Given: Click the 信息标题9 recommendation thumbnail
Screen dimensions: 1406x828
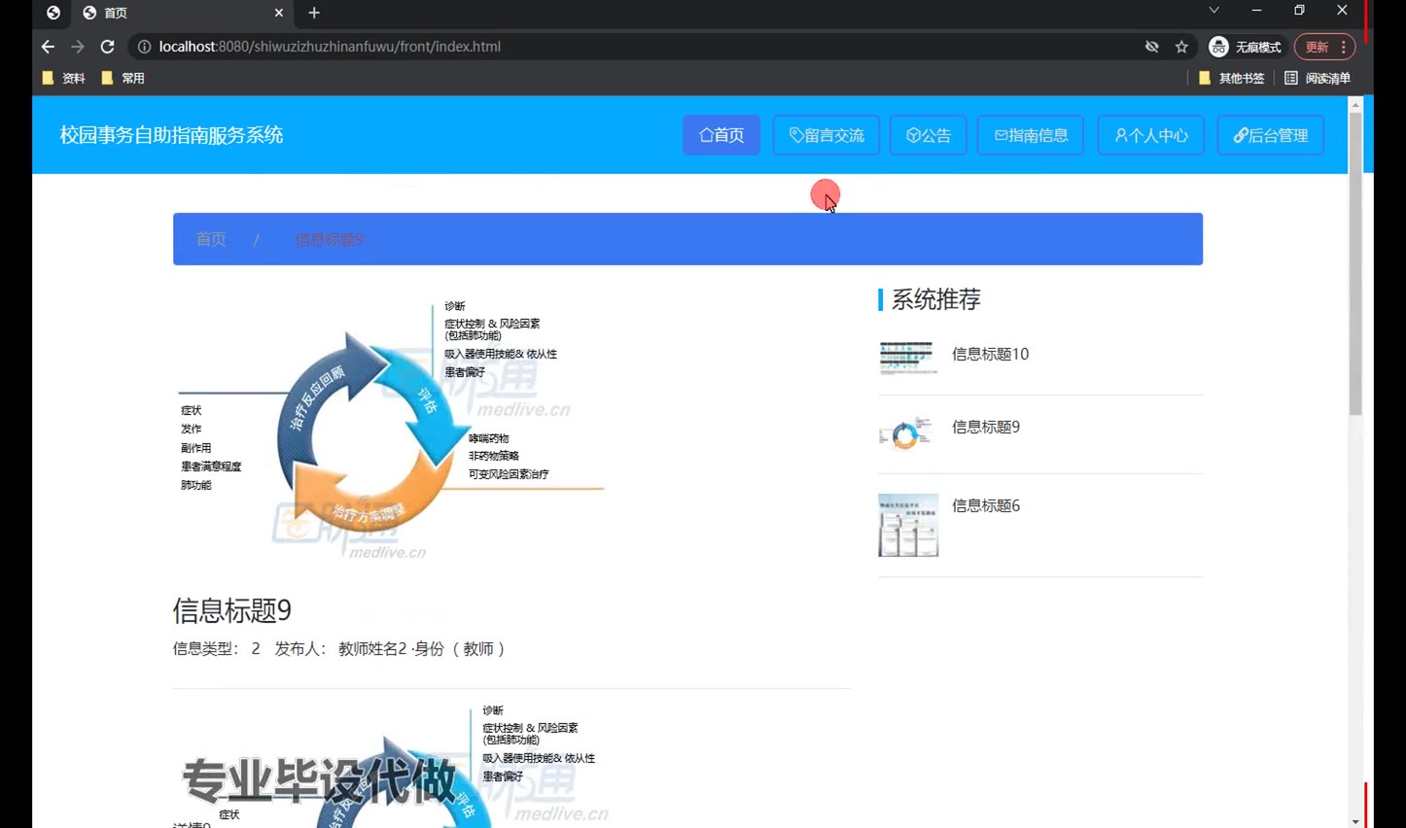Looking at the screenshot, I should [905, 433].
